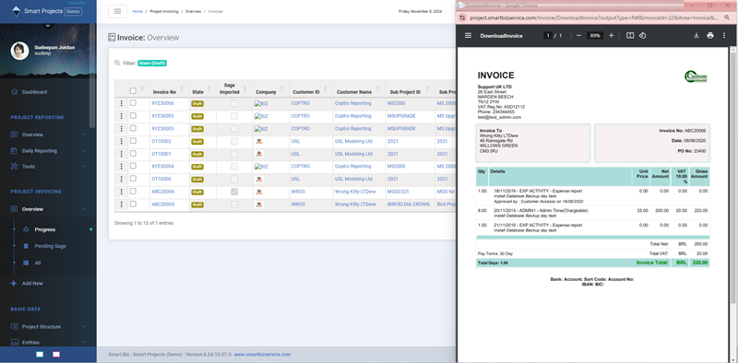Screen dimensions: 738x363
Task: Click customer name USL Modeling Ltd in OT10002 row
Action: pos(353,141)
